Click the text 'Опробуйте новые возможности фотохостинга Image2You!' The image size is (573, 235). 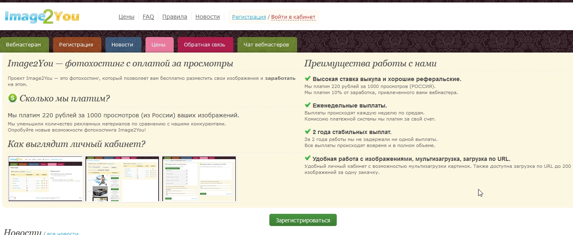[x=77, y=130]
